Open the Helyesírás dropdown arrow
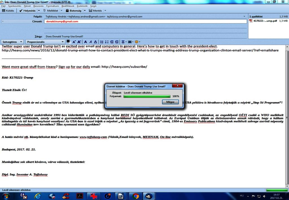This screenshot has height=200, width=289. [x=39, y=11]
